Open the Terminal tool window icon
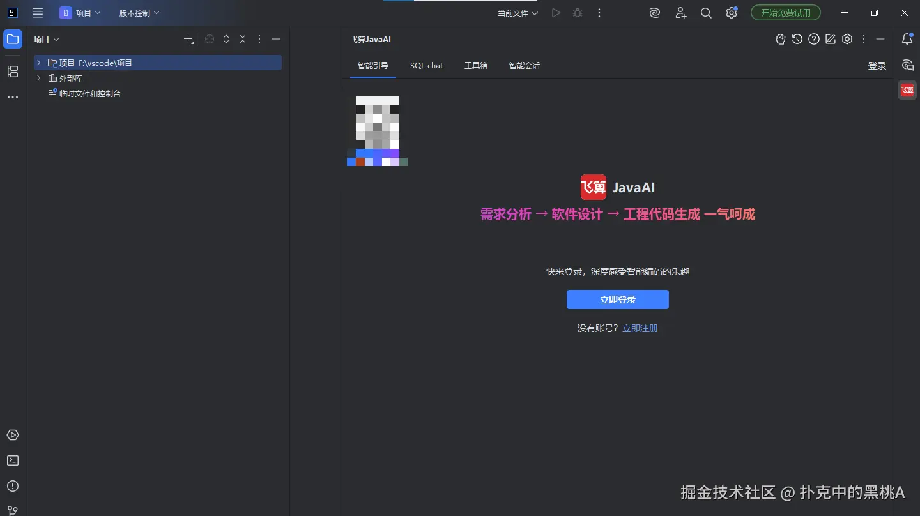Image resolution: width=920 pixels, height=516 pixels. [13, 460]
